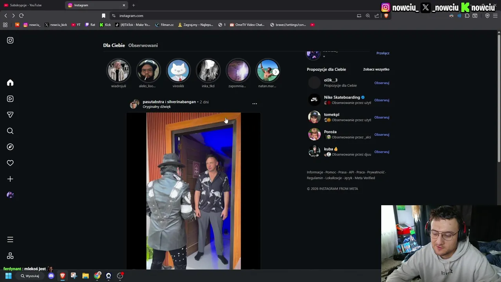Open Filman.cc bookmark
This screenshot has width=501, height=282.
[x=164, y=25]
